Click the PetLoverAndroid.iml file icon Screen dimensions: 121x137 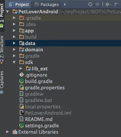[x=22, y=113]
